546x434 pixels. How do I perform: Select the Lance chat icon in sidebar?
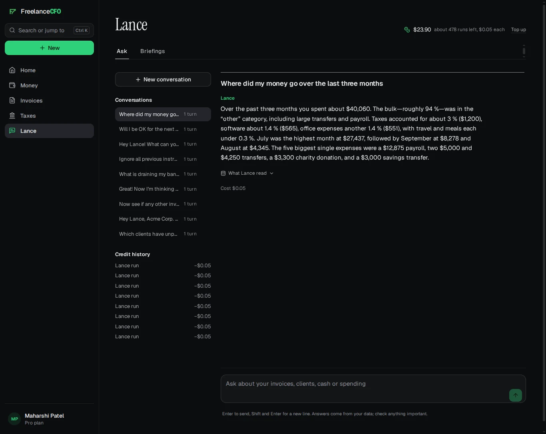12,131
